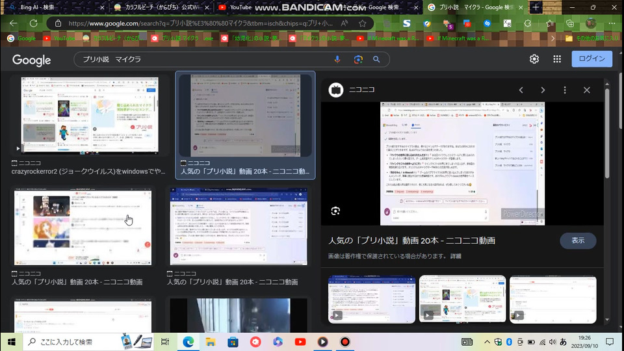Screen dimensions: 624x351
Task: Open the browser extensions puzzle icon
Action: pyautogui.click(x=528, y=23)
